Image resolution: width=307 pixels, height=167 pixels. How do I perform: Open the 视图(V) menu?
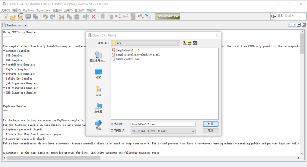point(57,10)
